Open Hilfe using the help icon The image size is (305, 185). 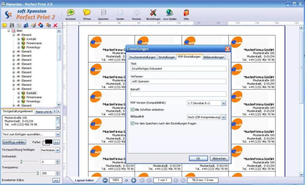186,13
